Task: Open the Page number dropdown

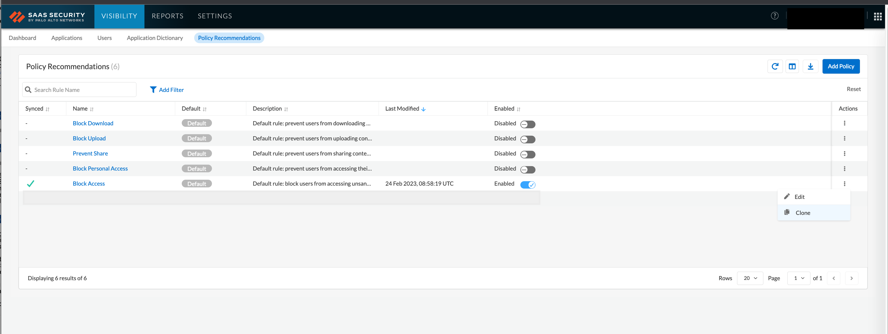Action: click(798, 278)
